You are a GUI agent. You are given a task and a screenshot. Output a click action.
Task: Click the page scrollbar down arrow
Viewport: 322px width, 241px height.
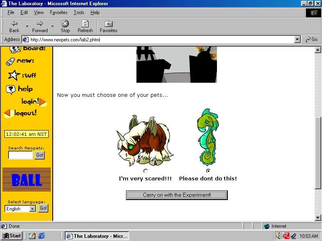pyautogui.click(x=318, y=218)
